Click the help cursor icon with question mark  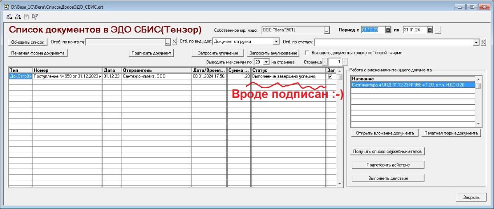(35, 17)
